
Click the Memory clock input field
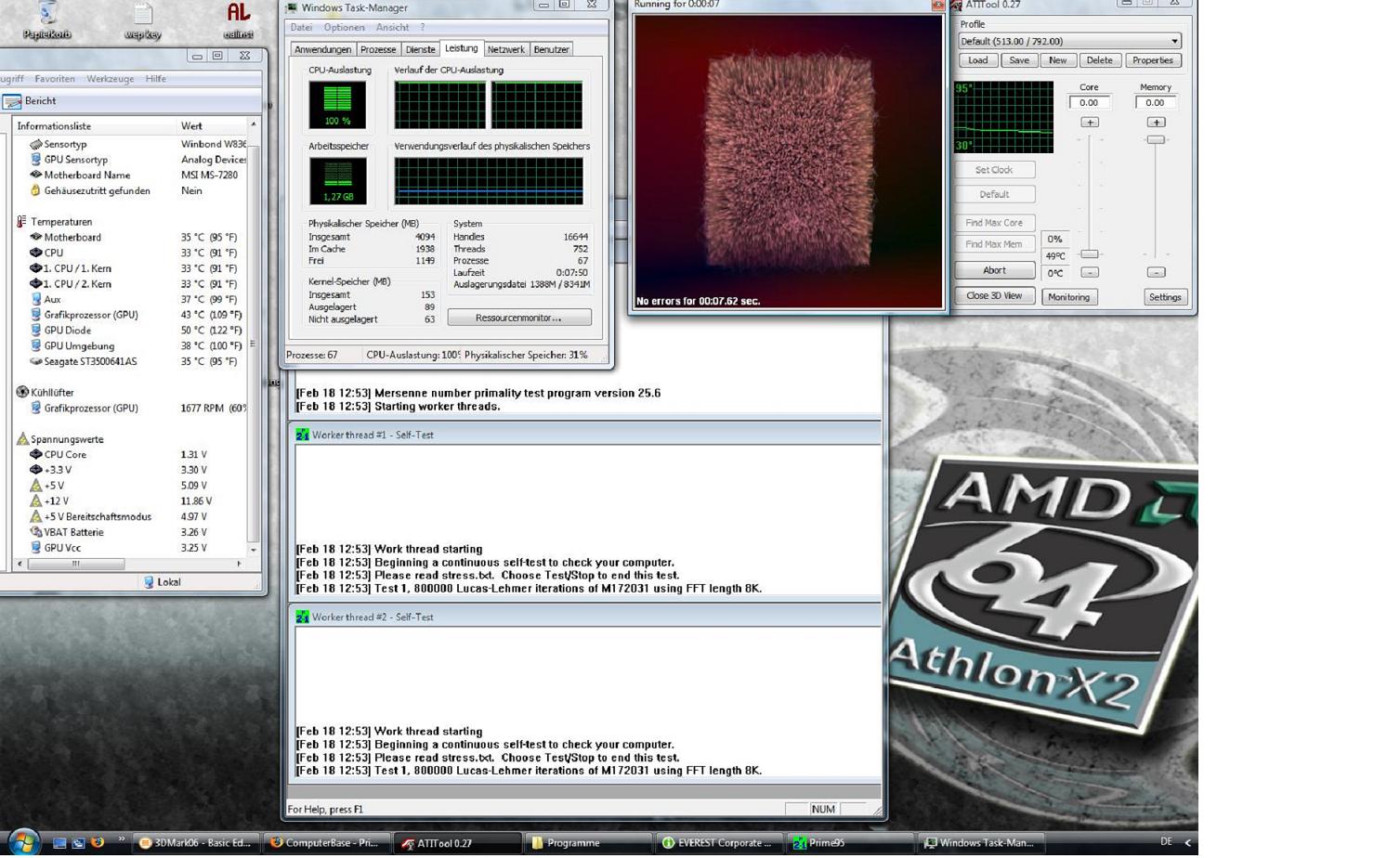(x=1155, y=103)
